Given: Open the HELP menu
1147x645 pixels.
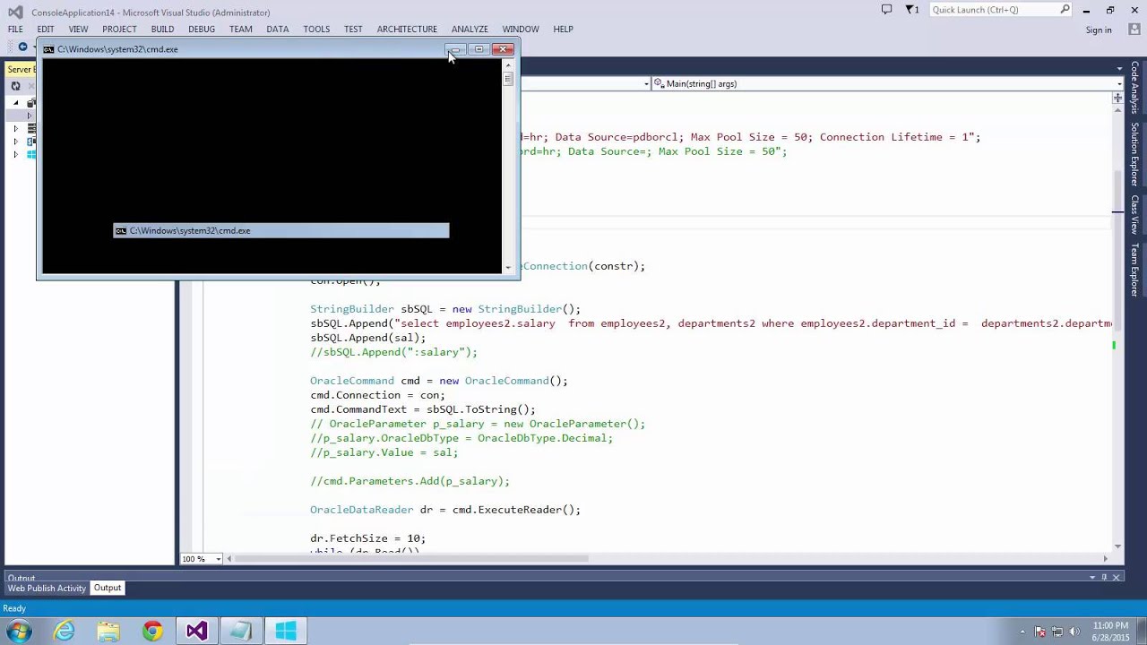Looking at the screenshot, I should pyautogui.click(x=563, y=29).
